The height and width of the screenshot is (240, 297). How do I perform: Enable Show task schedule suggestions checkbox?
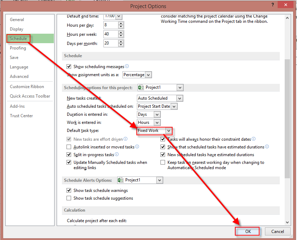tap(69, 198)
